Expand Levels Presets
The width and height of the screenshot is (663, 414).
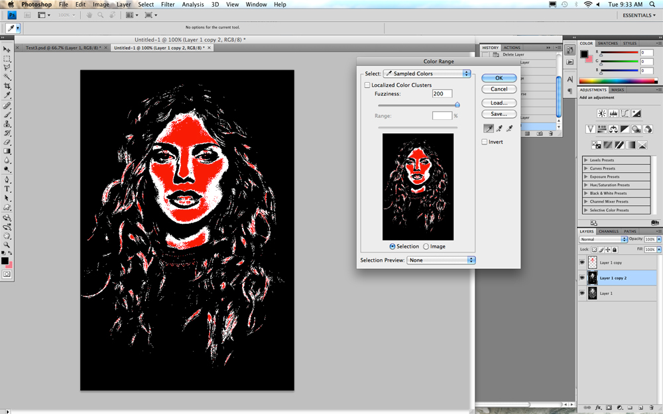click(585, 160)
